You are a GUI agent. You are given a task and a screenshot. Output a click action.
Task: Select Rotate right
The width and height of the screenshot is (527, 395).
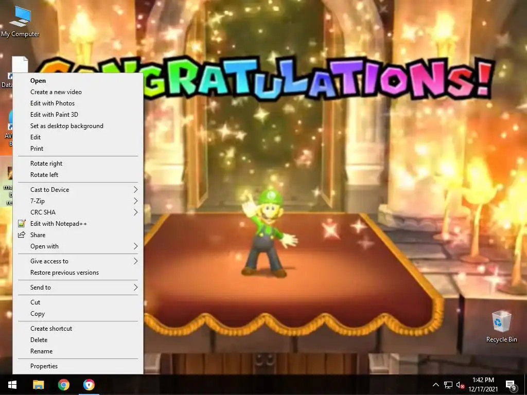[x=78, y=164]
